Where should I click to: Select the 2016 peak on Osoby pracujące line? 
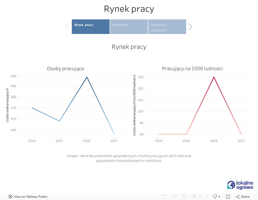[87, 77]
